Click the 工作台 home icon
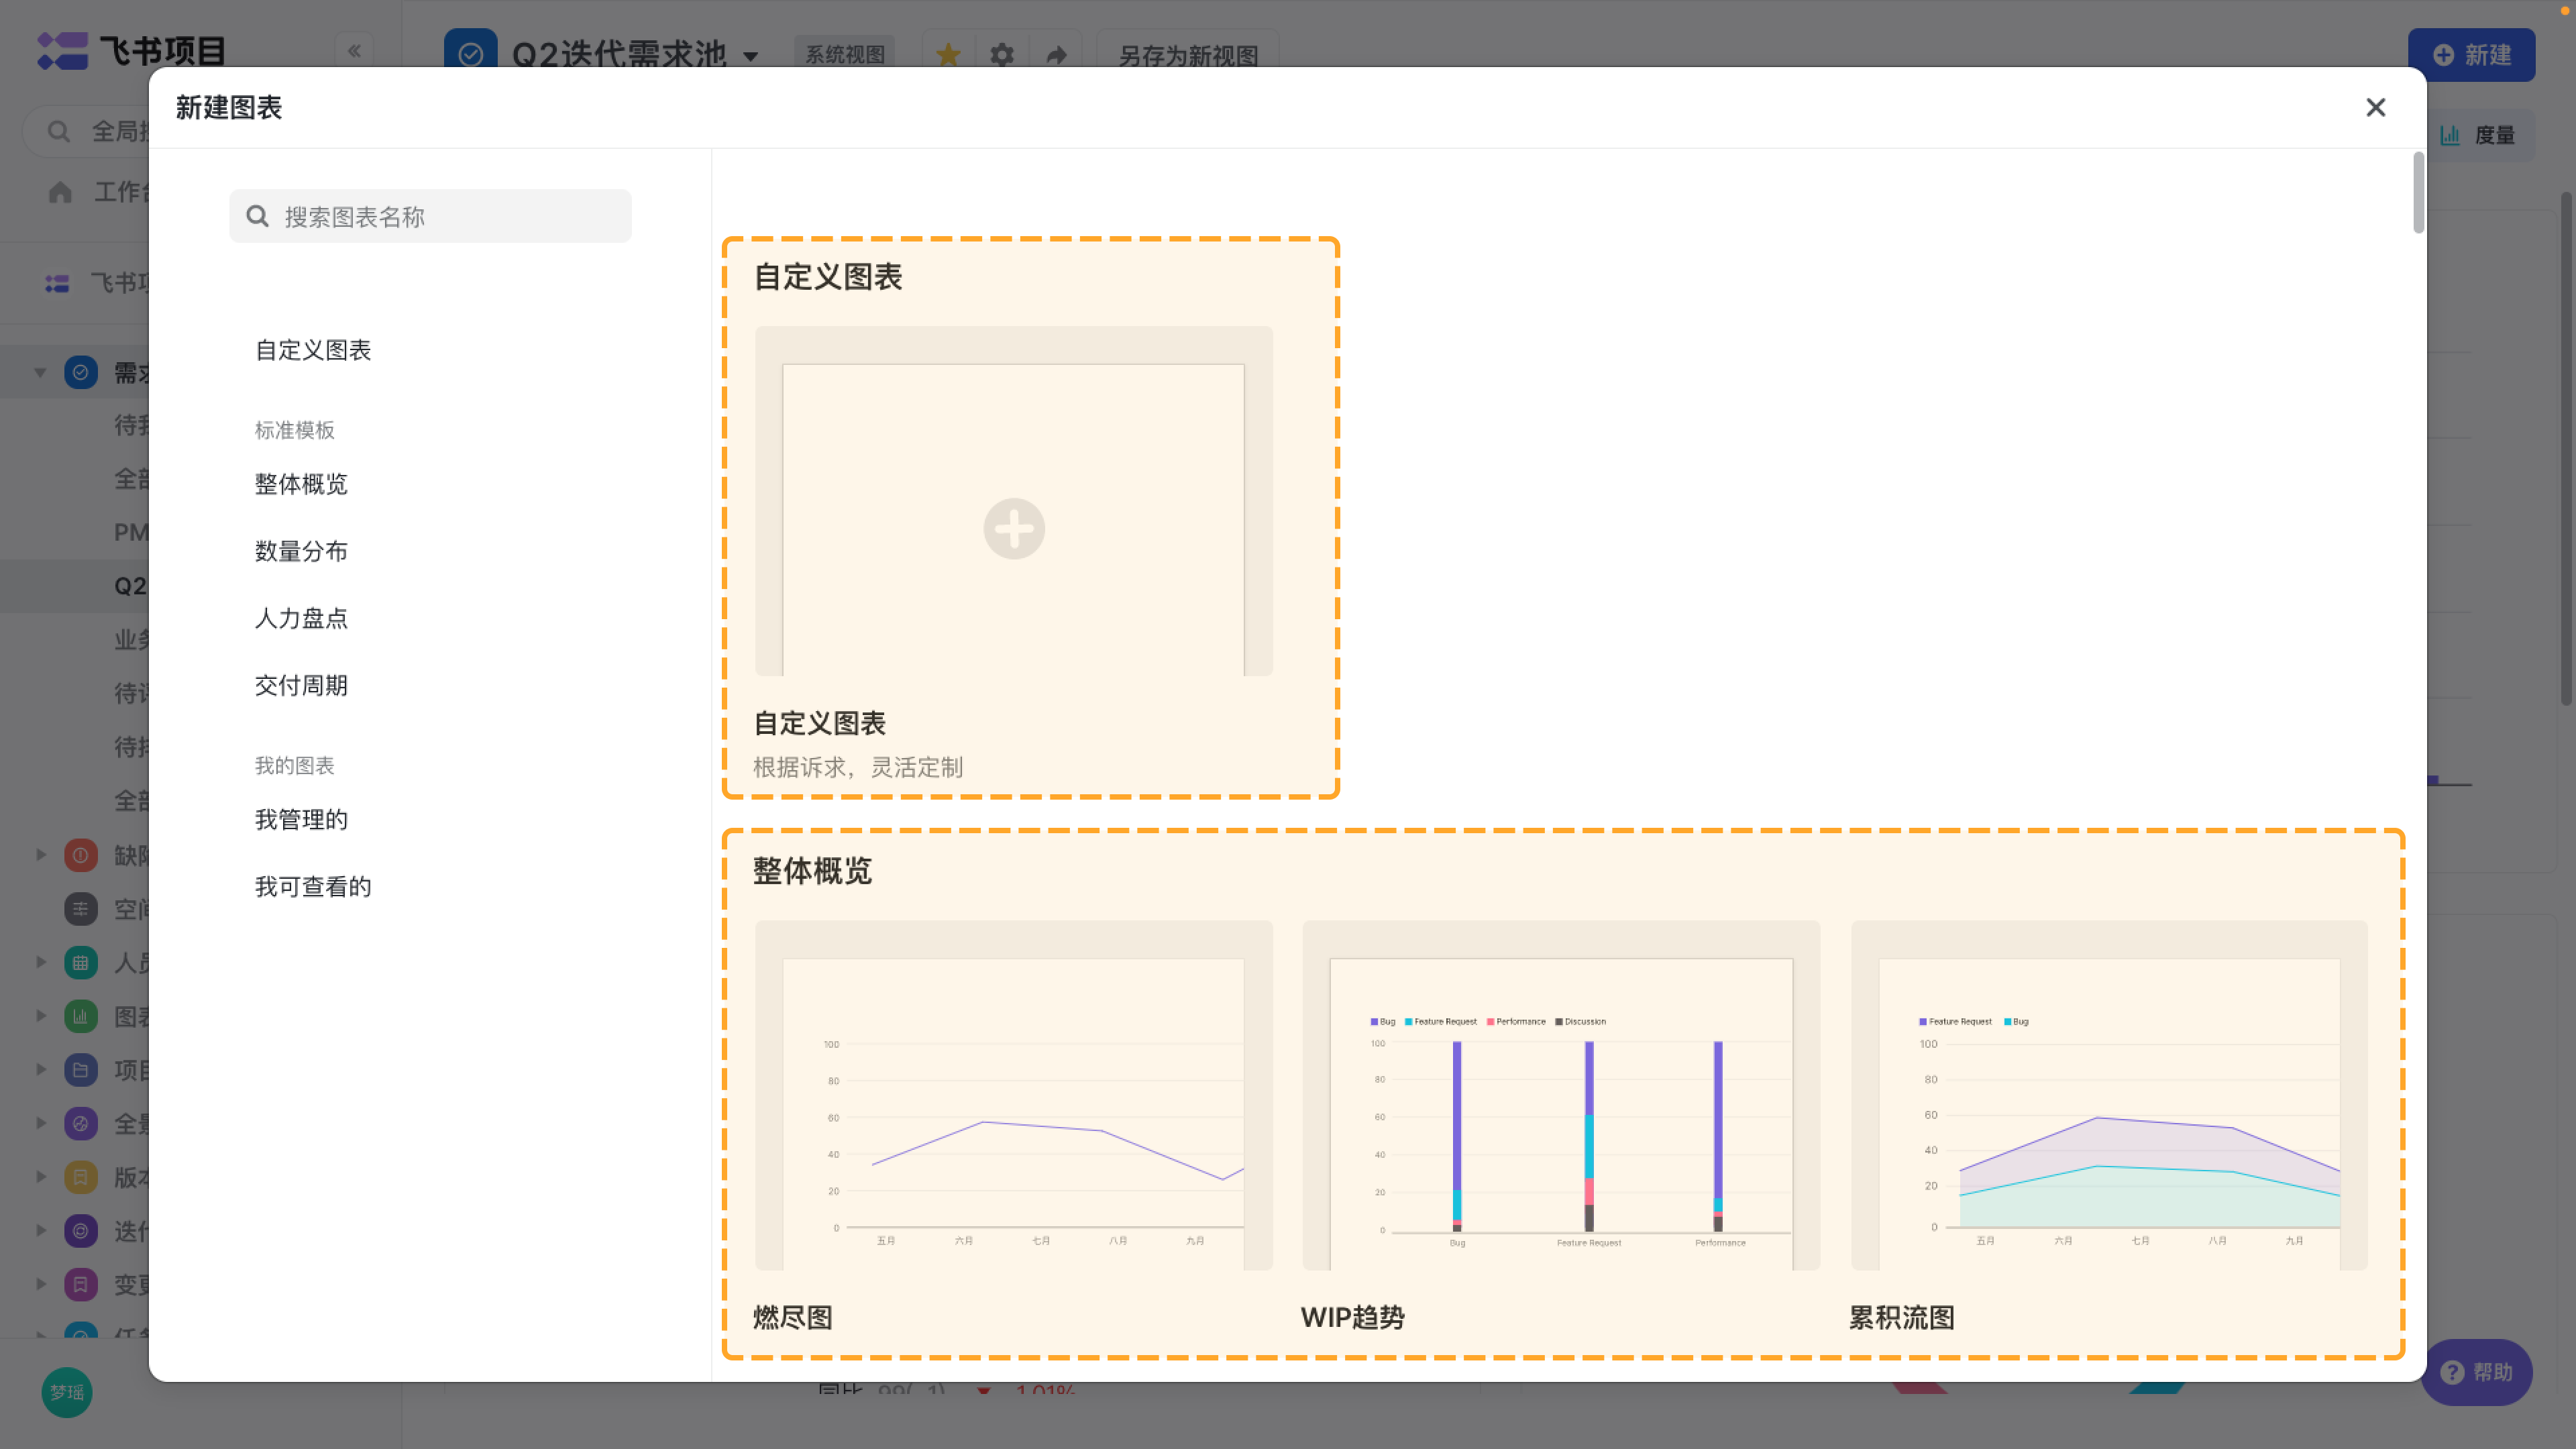This screenshot has height=1449, width=2576. click(60, 191)
